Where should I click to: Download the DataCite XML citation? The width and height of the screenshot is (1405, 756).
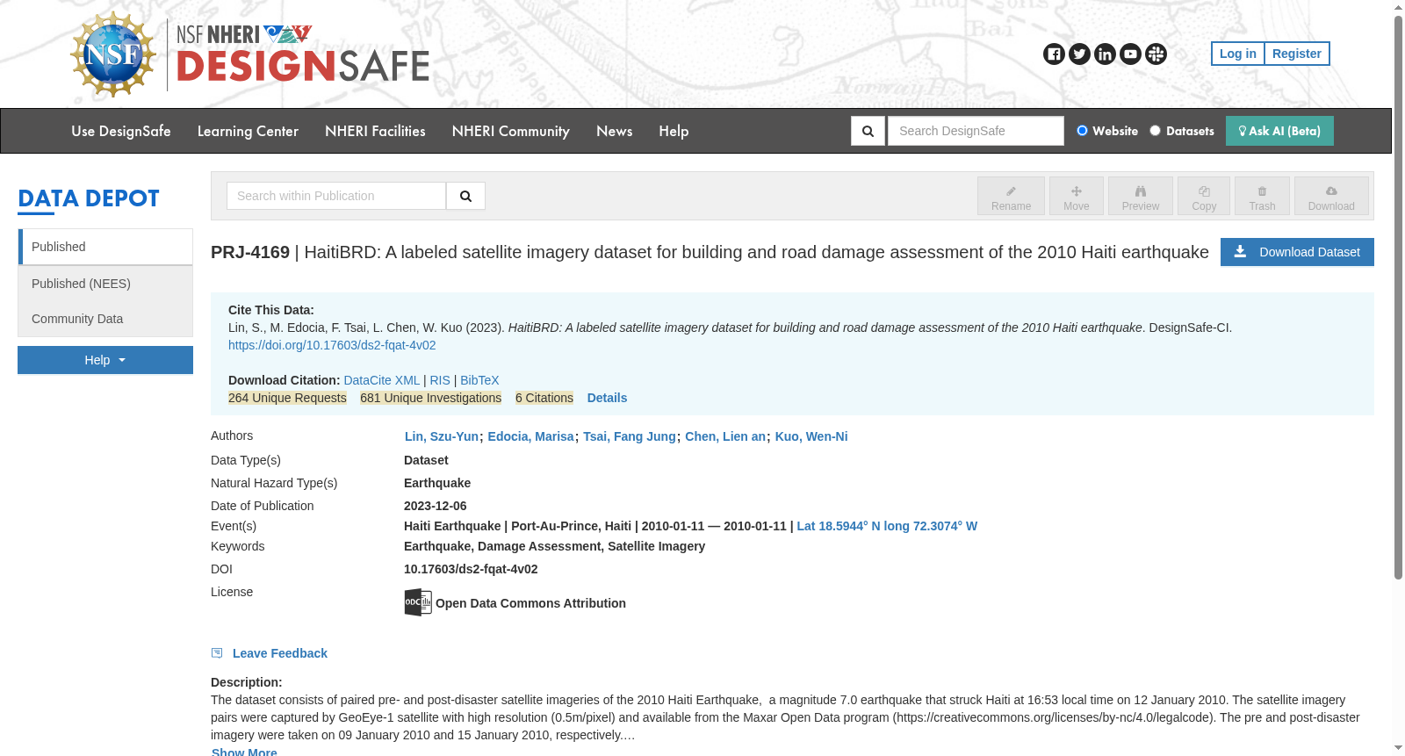tap(382, 380)
